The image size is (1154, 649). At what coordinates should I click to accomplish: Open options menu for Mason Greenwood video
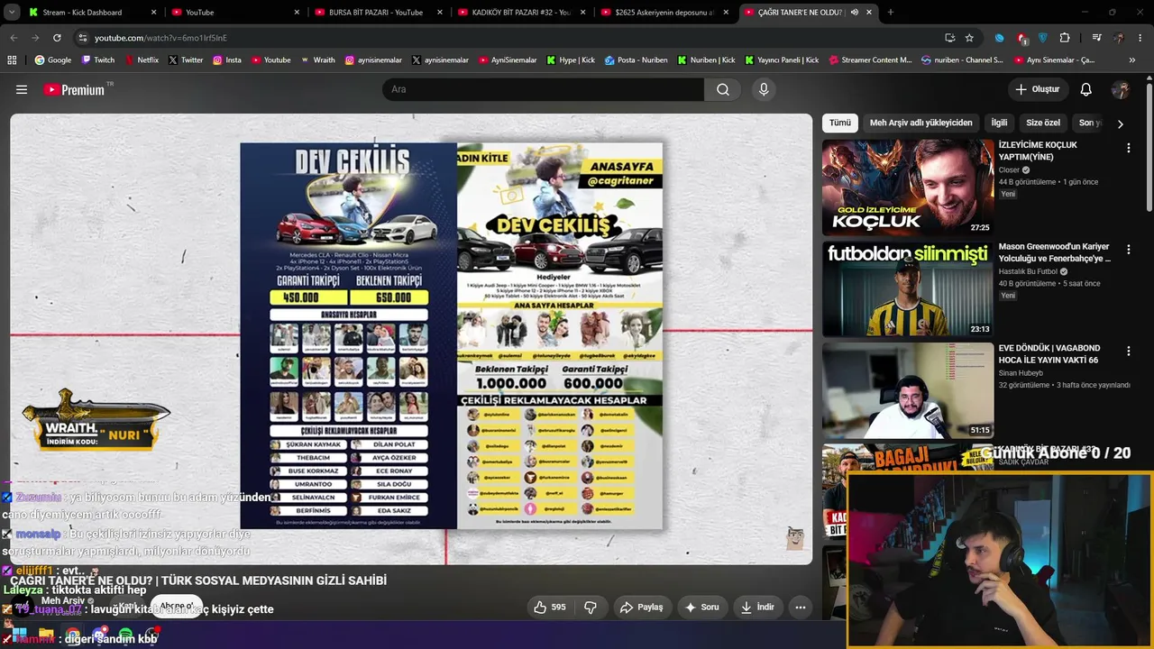click(x=1128, y=250)
